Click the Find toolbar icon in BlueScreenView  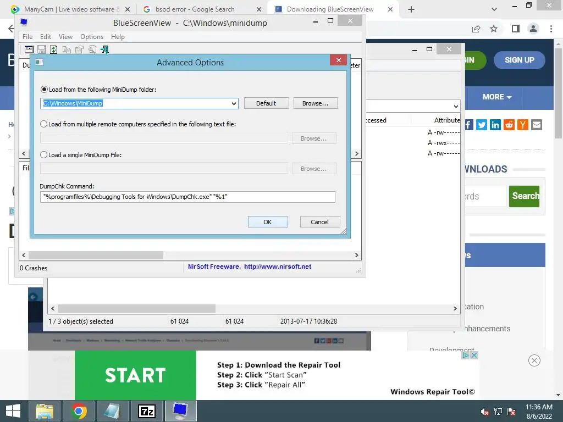pos(92,49)
